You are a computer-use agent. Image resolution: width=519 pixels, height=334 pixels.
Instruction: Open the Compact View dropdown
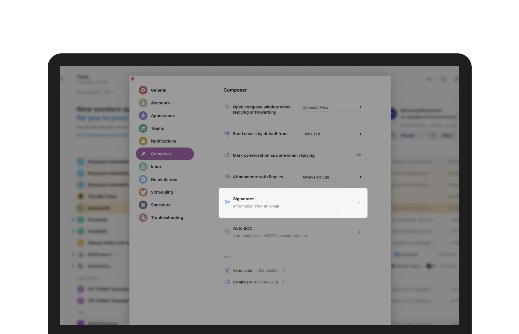331,107
